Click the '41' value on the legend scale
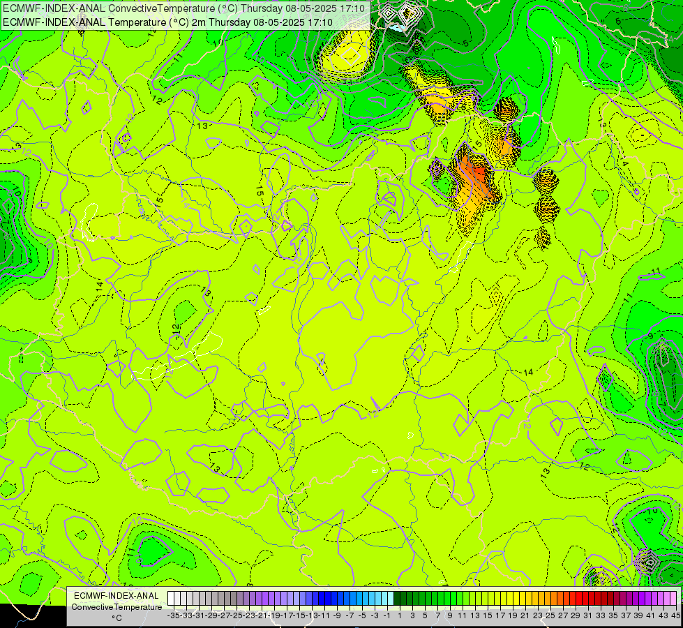Image resolution: width=683 pixels, height=628 pixels. [651, 616]
